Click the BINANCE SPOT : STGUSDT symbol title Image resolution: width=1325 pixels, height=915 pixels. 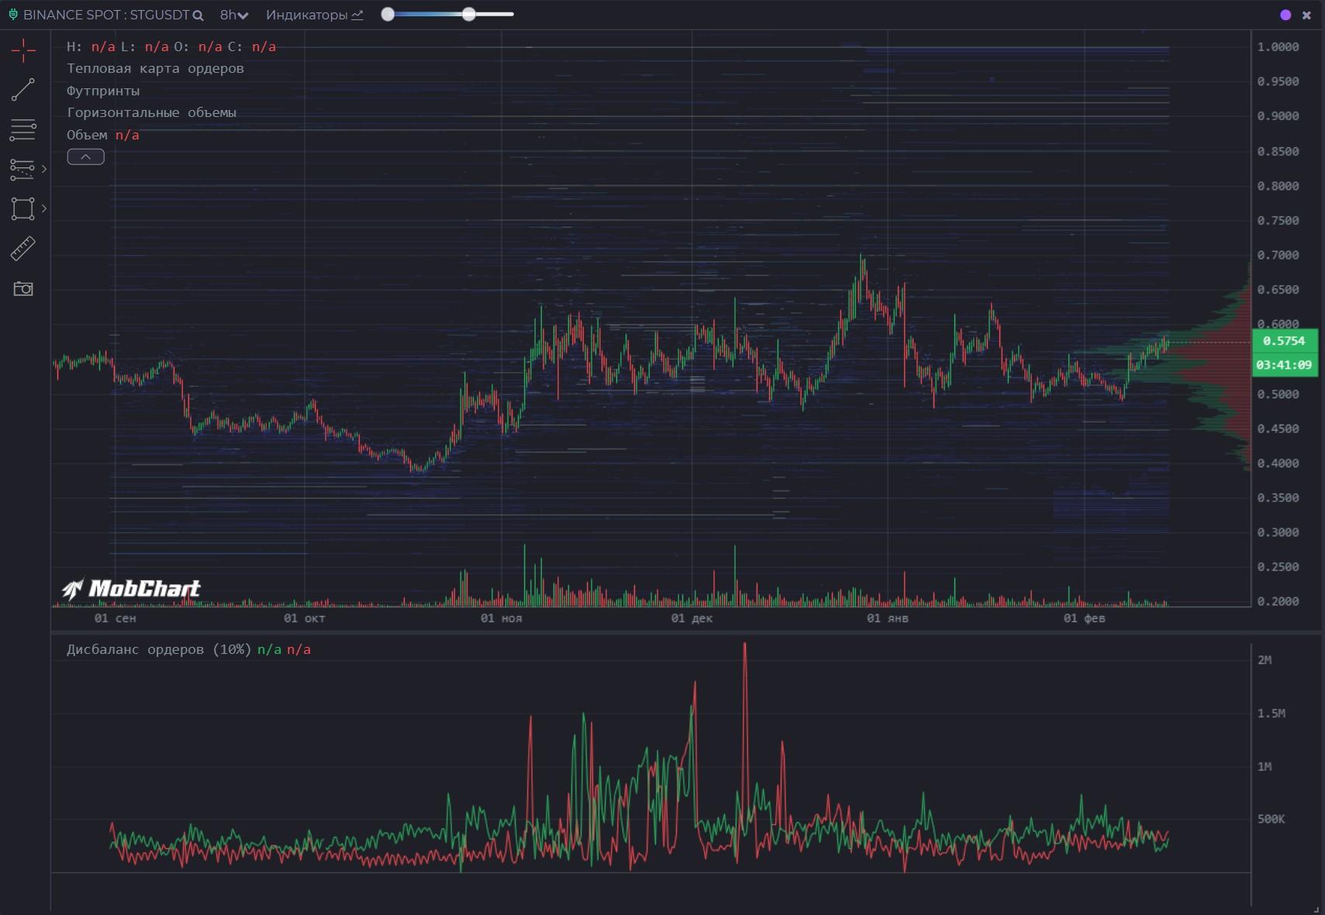[105, 15]
